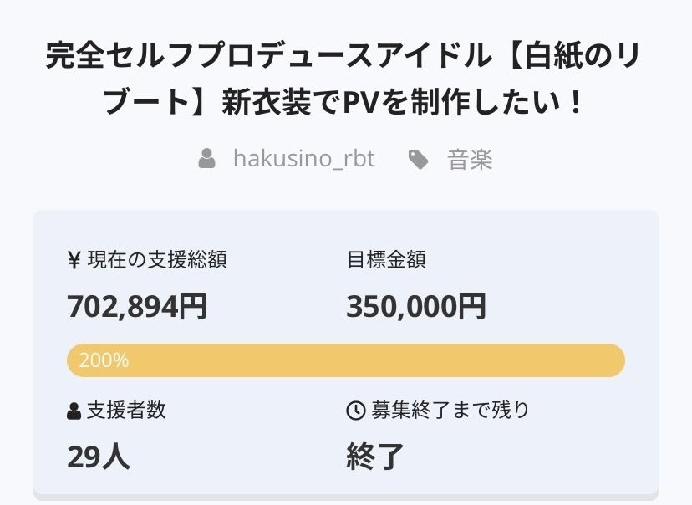Click the yen icon beside 現在の支援総額

coord(74,260)
